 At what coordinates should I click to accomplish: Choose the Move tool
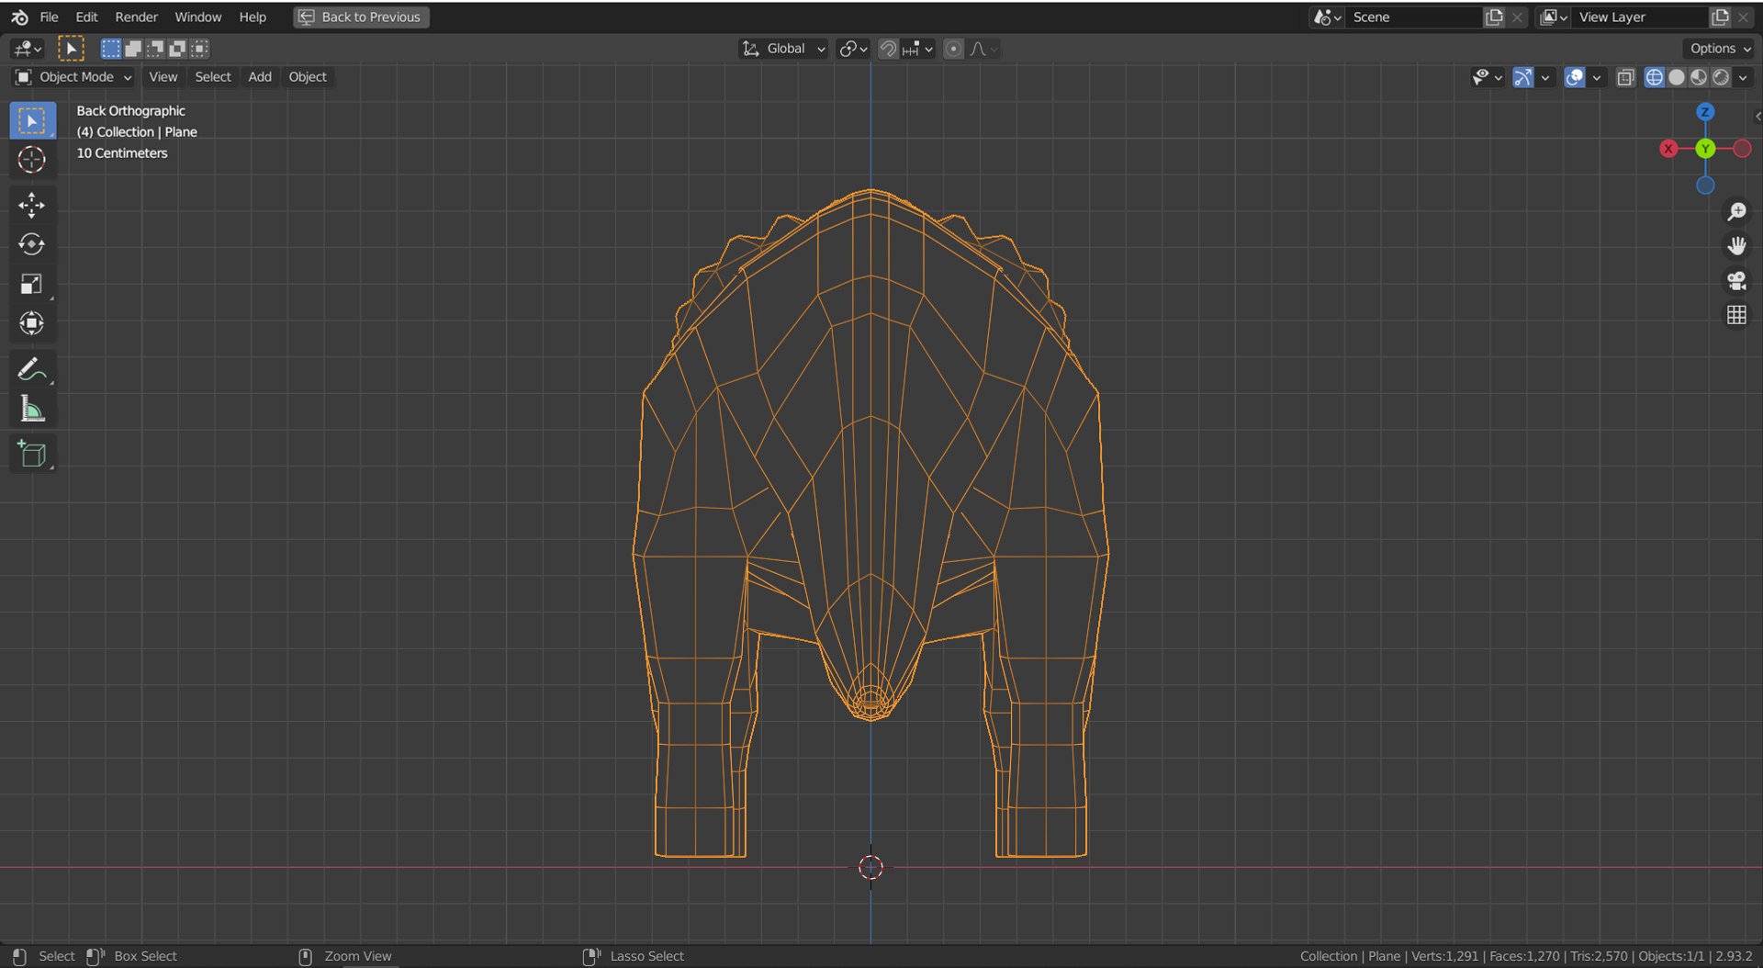click(32, 205)
